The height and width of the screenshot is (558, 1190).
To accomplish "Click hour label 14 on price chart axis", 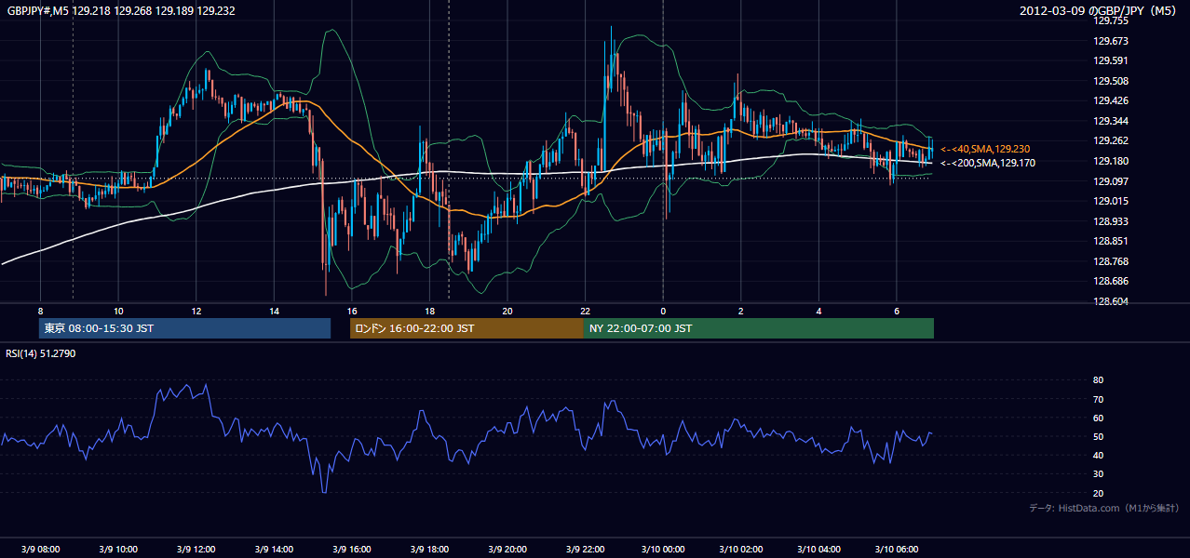I will [274, 311].
